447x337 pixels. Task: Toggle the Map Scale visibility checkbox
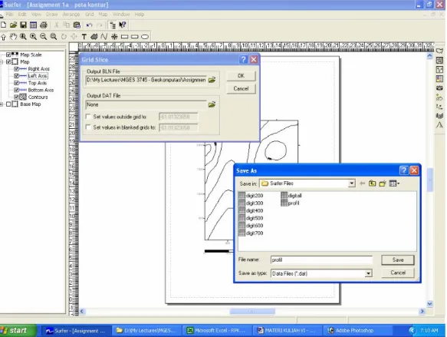(x=8, y=55)
